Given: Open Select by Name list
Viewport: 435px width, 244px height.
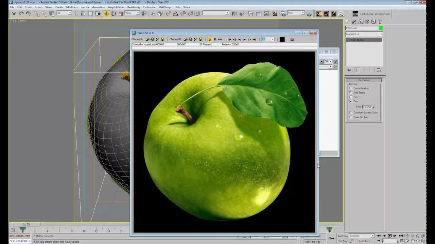Looking at the screenshot, I should tap(83, 14).
